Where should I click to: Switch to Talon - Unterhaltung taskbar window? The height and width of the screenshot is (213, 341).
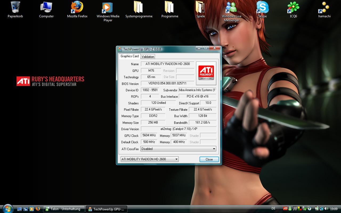64,209
